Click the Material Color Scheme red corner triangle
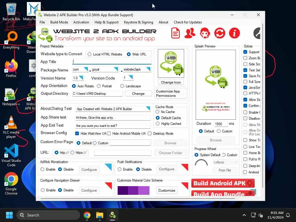 (185, 185)
